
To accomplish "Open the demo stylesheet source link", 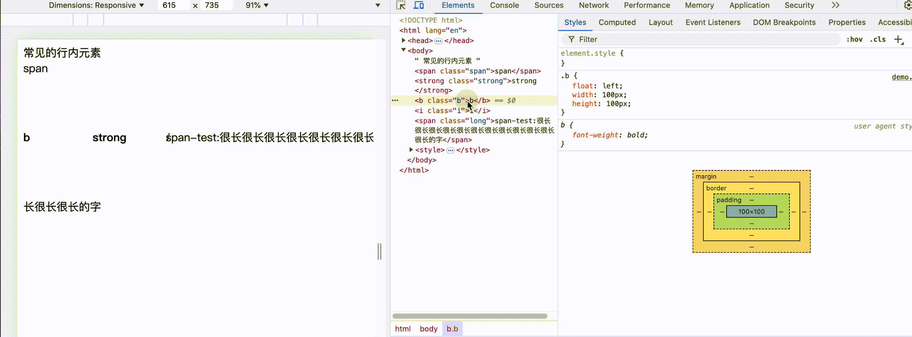I will click(x=902, y=77).
